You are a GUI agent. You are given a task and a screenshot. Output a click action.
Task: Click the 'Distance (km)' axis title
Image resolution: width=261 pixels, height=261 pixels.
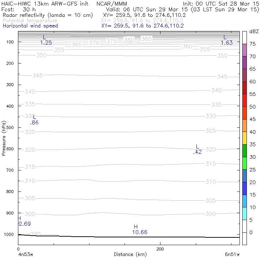(x=130, y=255)
